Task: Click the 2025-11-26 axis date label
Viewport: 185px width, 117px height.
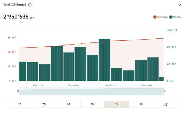Action: 37,85
